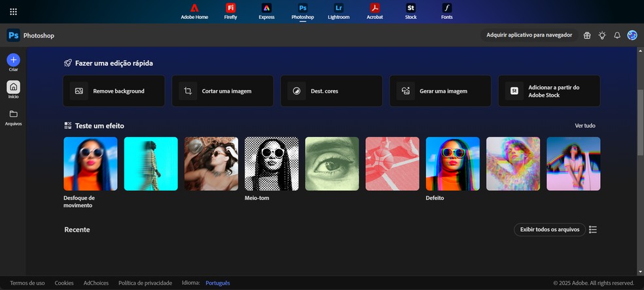Open the apps grid launcher icon
644x290 pixels.
14,12
